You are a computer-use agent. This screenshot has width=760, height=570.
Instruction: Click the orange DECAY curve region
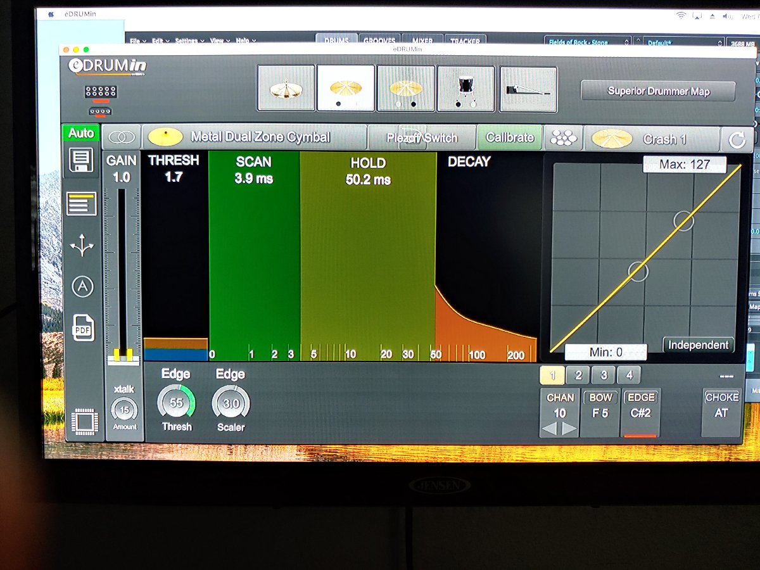click(x=486, y=324)
